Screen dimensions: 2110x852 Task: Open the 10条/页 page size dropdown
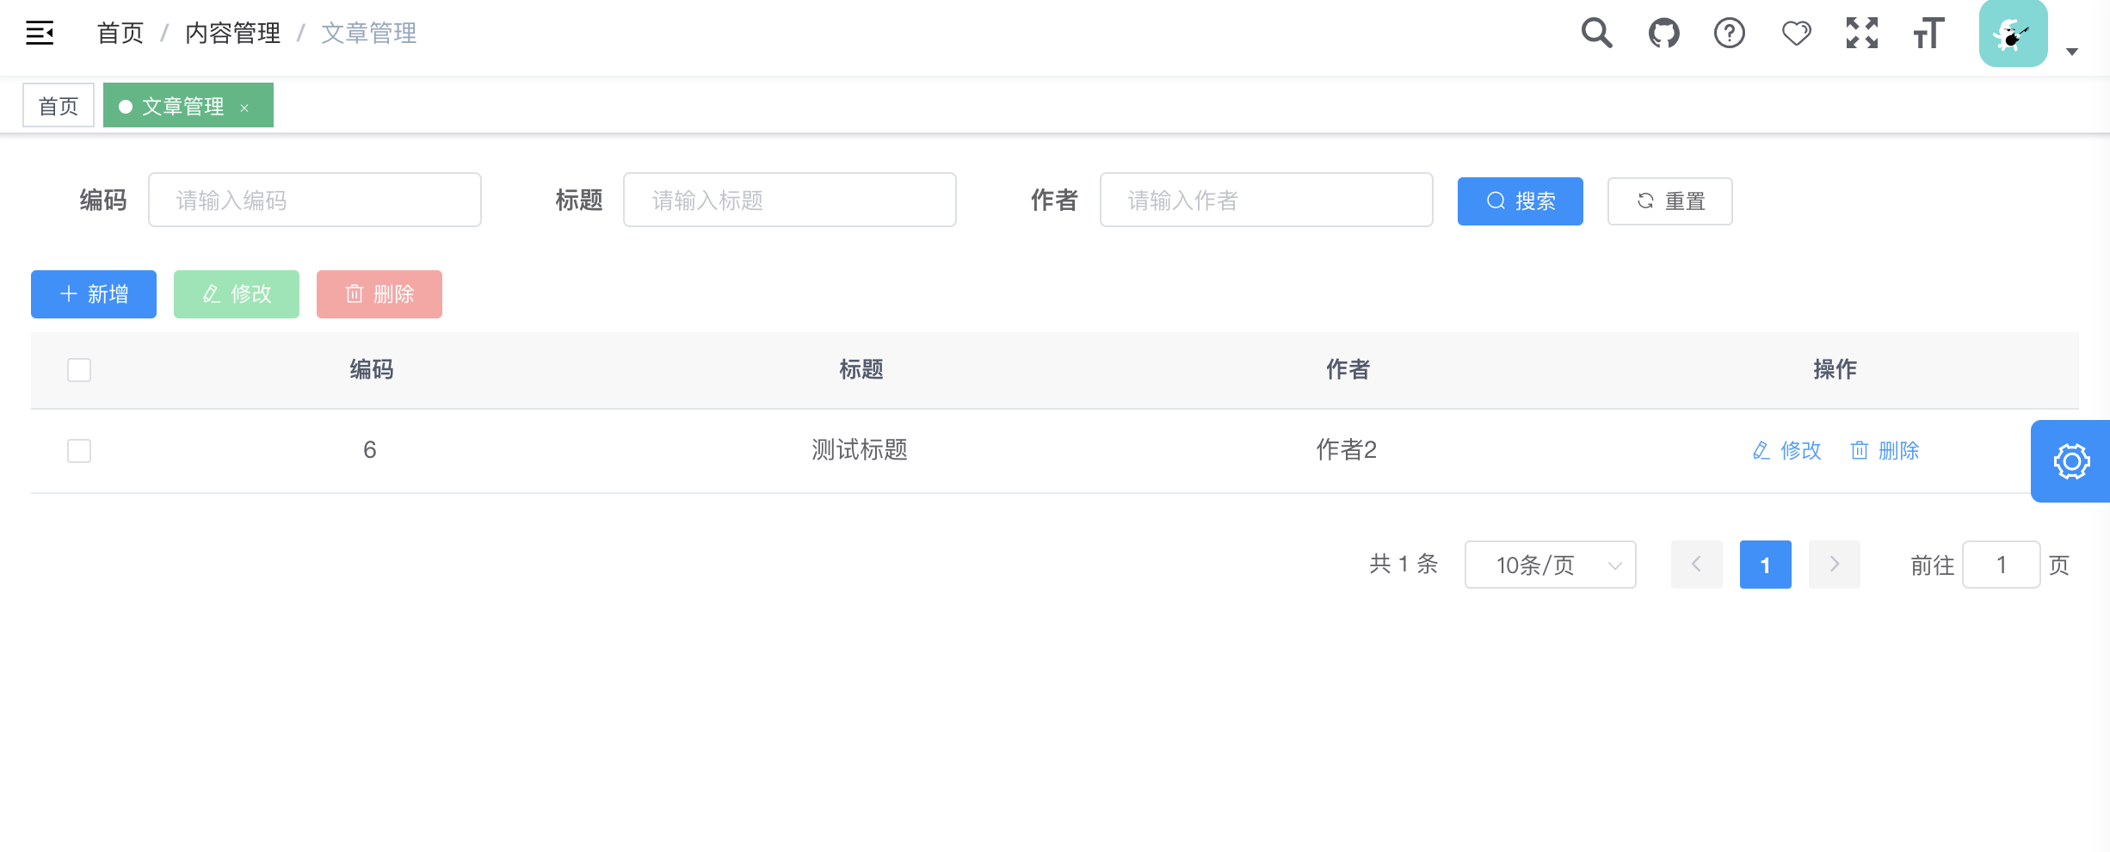[x=1550, y=565]
